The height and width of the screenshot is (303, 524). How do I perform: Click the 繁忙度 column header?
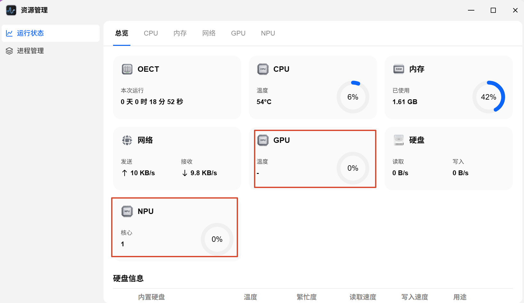[x=307, y=297]
